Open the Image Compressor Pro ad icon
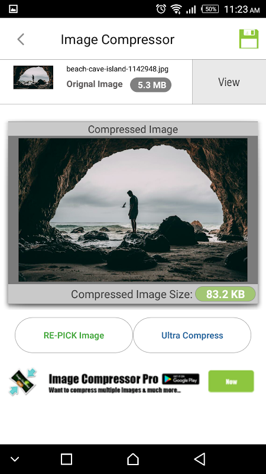 (22, 382)
